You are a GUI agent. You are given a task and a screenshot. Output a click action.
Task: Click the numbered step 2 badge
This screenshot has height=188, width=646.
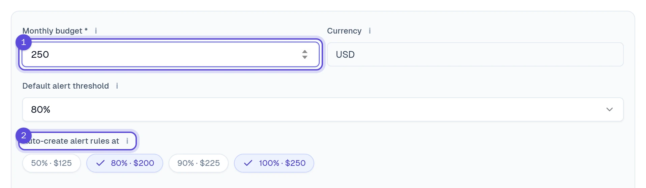(24, 136)
